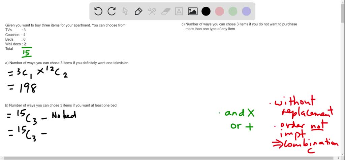Screen dimensions: 345x160
Task: Choose the red pen color
Action: tap(219, 11)
